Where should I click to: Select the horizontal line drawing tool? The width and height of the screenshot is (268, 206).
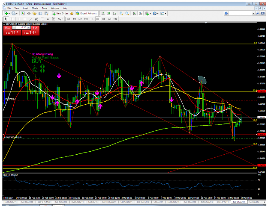click(25, 19)
